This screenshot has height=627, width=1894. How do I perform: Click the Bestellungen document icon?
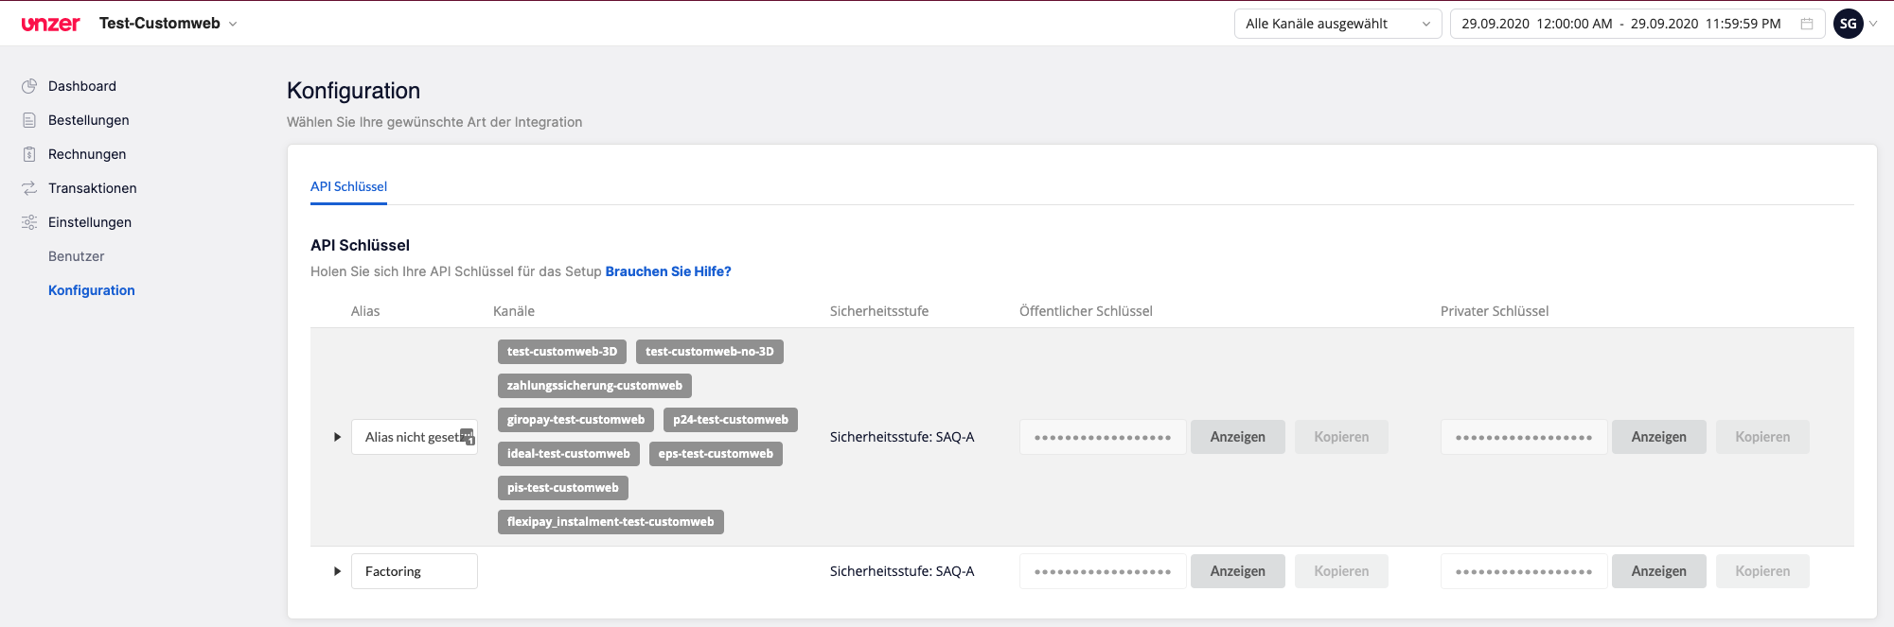(x=29, y=120)
